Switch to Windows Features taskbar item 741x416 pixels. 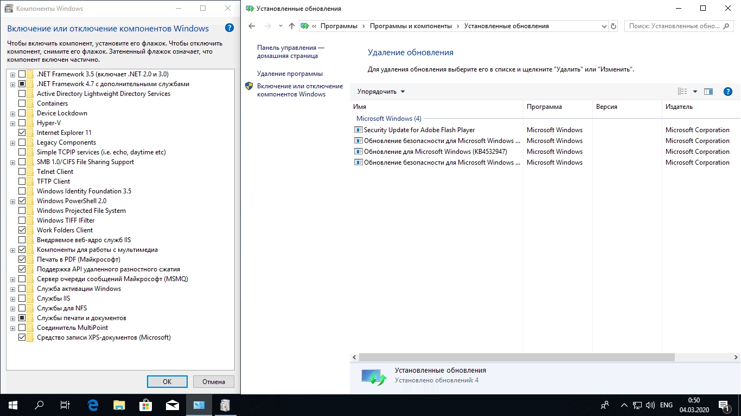[x=226, y=405]
